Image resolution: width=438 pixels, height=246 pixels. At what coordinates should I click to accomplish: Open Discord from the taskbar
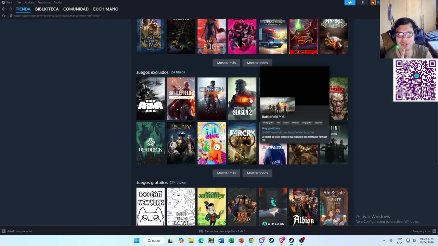pos(261,241)
